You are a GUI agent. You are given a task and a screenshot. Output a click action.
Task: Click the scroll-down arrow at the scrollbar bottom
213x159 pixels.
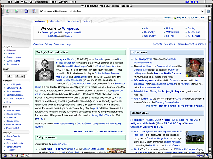pyautogui.click(x=210, y=152)
